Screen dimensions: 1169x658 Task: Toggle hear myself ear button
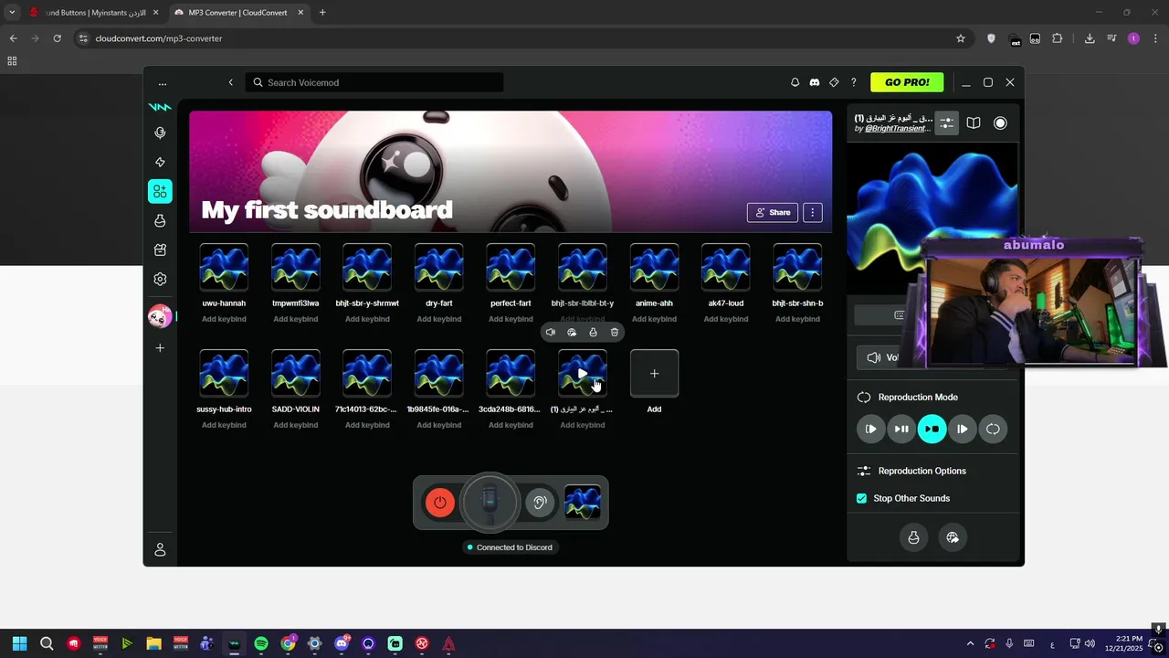[540, 502]
